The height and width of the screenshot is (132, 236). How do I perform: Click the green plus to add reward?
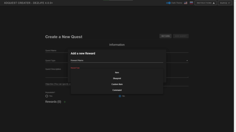(65, 102)
